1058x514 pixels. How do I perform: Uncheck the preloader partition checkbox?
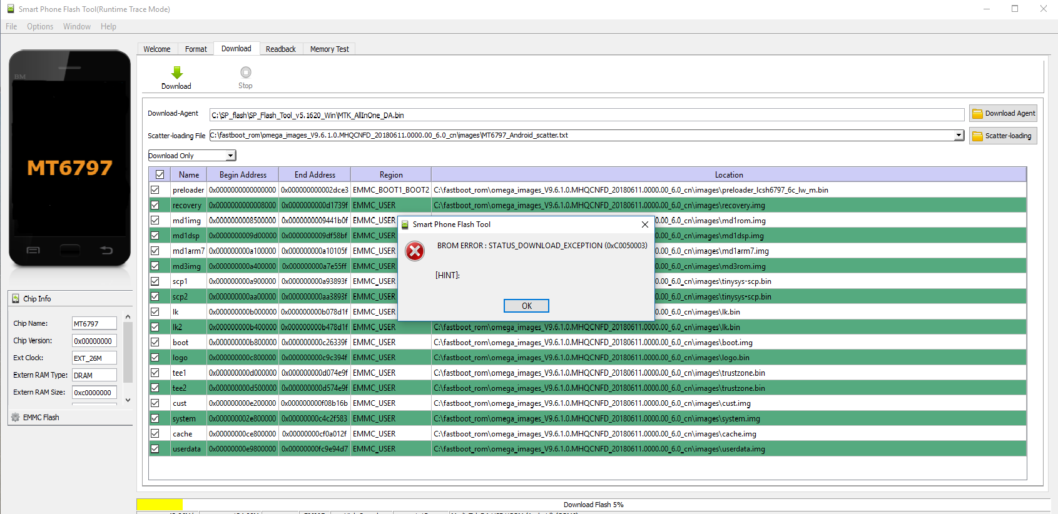click(155, 190)
